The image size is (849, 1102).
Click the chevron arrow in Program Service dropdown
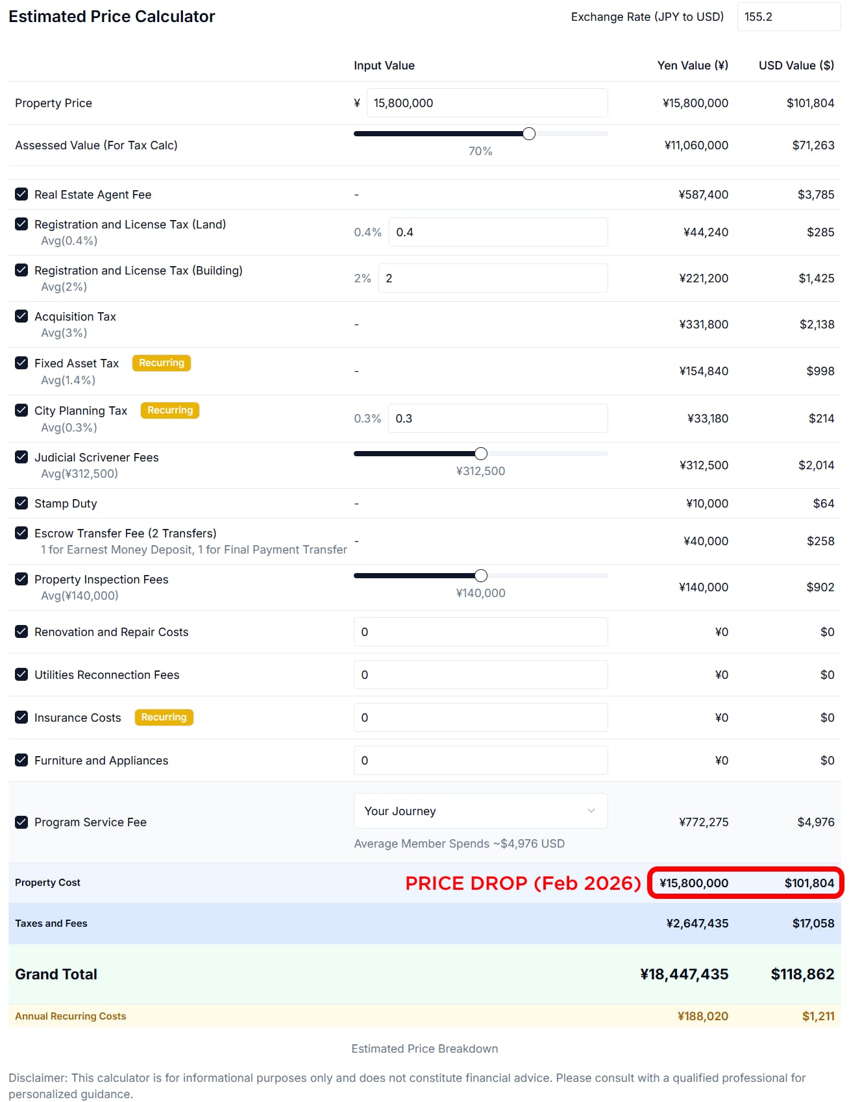[591, 811]
